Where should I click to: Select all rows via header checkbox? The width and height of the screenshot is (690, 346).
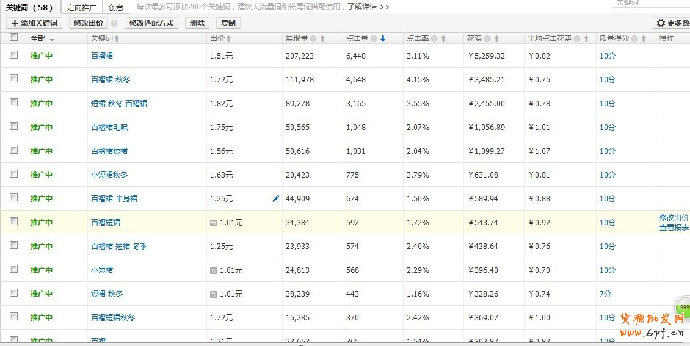13,37
